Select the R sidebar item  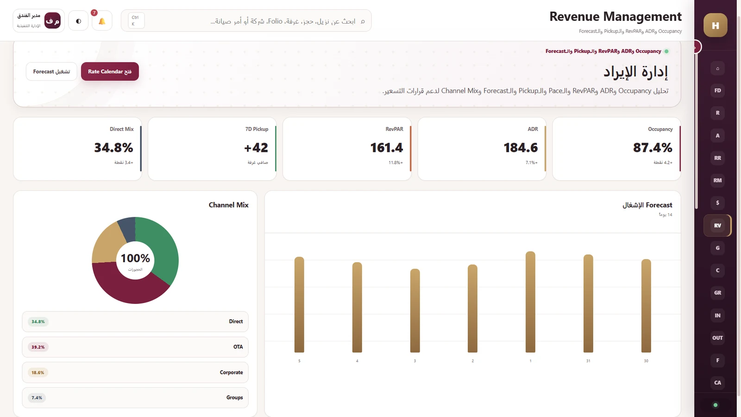click(x=717, y=113)
